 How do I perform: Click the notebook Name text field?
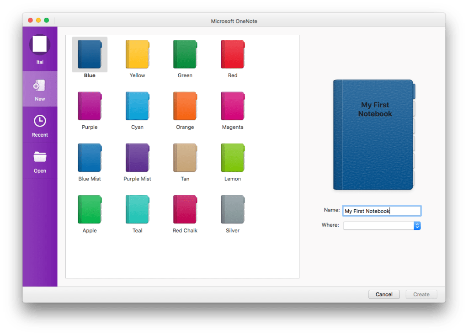[381, 211]
